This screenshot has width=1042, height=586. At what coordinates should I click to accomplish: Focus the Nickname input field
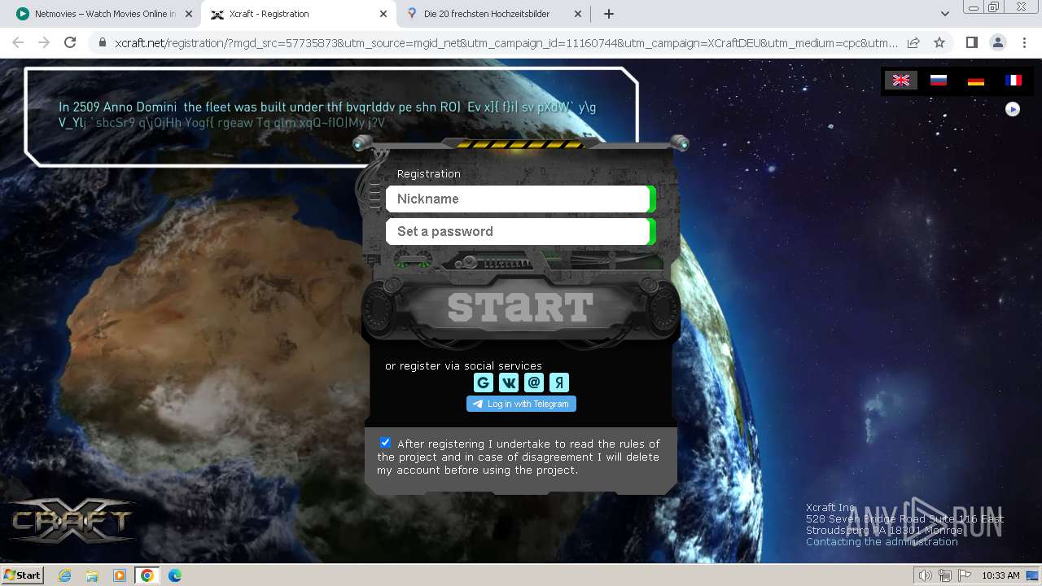(518, 199)
